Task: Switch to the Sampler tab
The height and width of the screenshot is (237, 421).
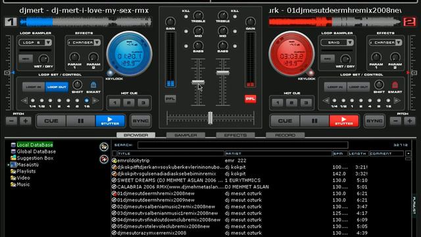Action: coord(186,135)
